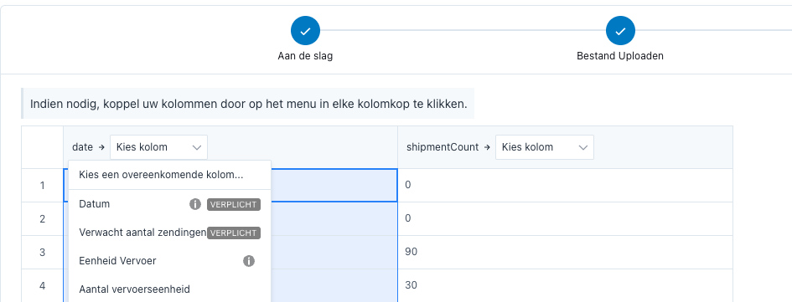Click the info icon beside Eenheid Vervoer
The height and width of the screenshot is (302, 792).
[249, 261]
